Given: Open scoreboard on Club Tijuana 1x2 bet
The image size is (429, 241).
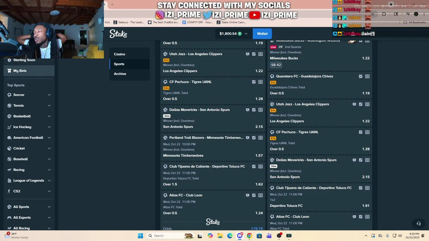Looking at the screenshot, I should pos(367,188).
